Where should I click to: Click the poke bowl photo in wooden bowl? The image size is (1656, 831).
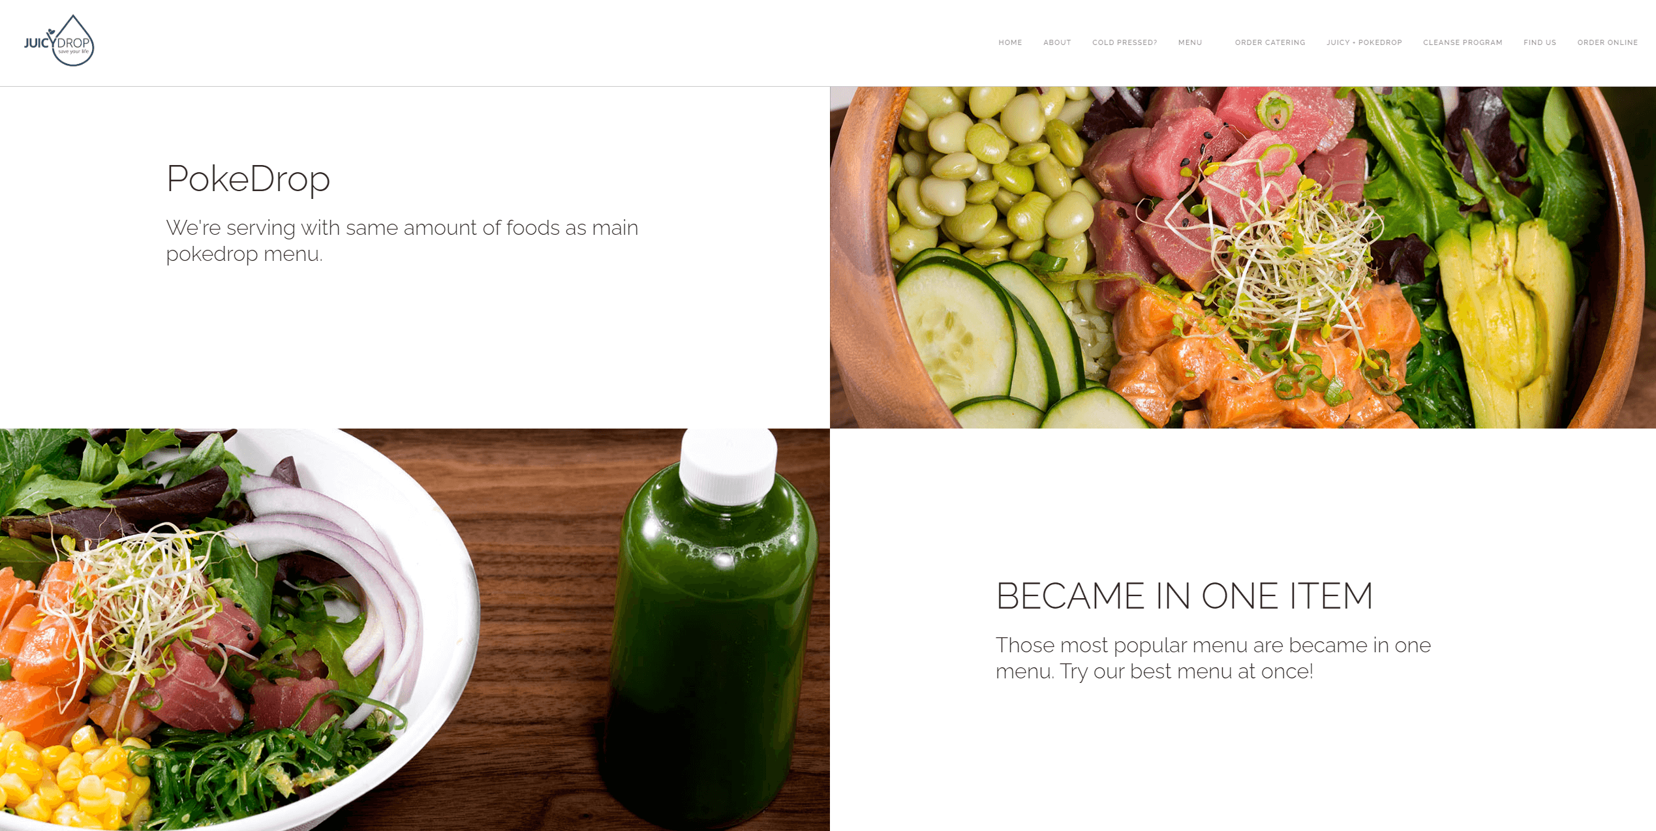click(1243, 258)
